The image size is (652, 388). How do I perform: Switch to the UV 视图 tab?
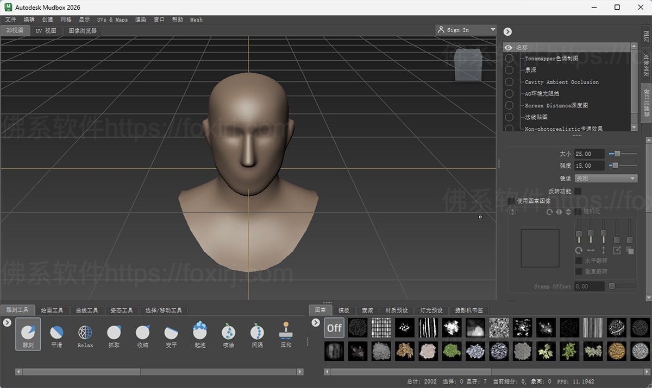[46, 31]
